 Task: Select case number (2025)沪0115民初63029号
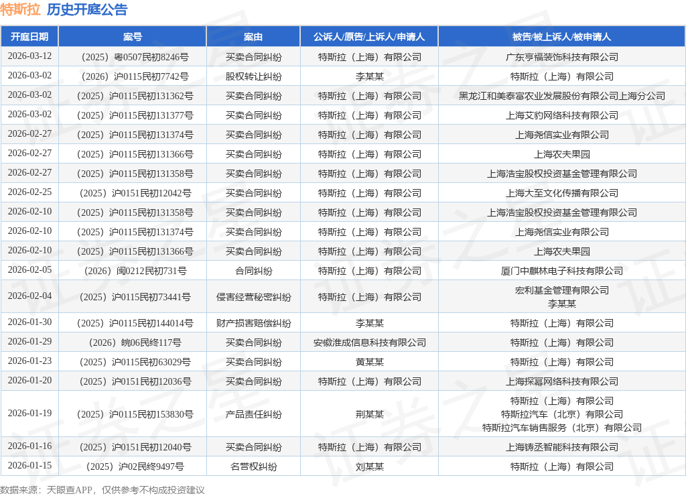pos(135,362)
